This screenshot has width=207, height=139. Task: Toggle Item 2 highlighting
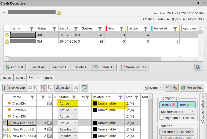(186, 105)
